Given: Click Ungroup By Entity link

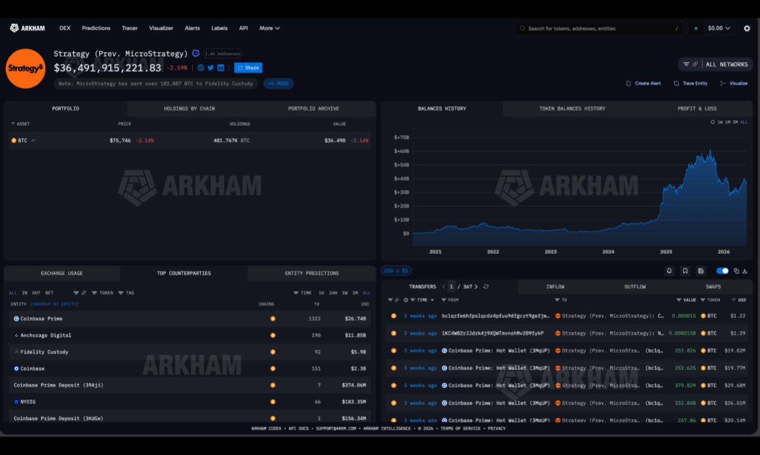Looking at the screenshot, I should click(x=54, y=304).
